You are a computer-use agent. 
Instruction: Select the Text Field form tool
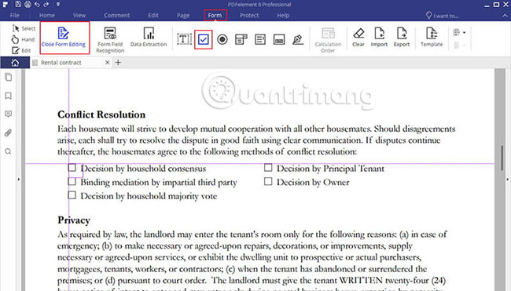tap(184, 39)
